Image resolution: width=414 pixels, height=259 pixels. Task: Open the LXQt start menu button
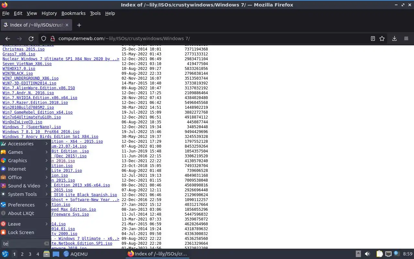pyautogui.click(x=5, y=254)
